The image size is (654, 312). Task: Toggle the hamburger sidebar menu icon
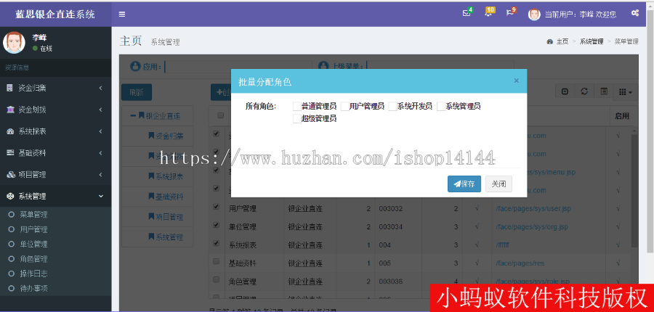[122, 15]
